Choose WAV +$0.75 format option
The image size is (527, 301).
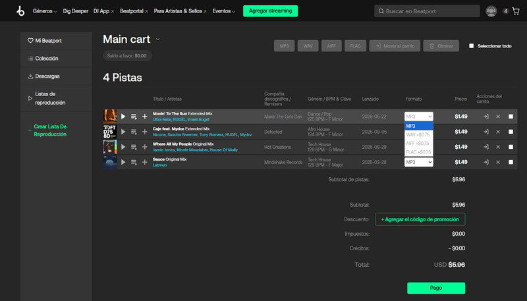point(419,135)
